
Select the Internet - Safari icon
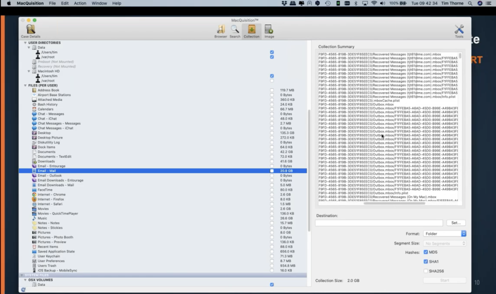pos(34,204)
